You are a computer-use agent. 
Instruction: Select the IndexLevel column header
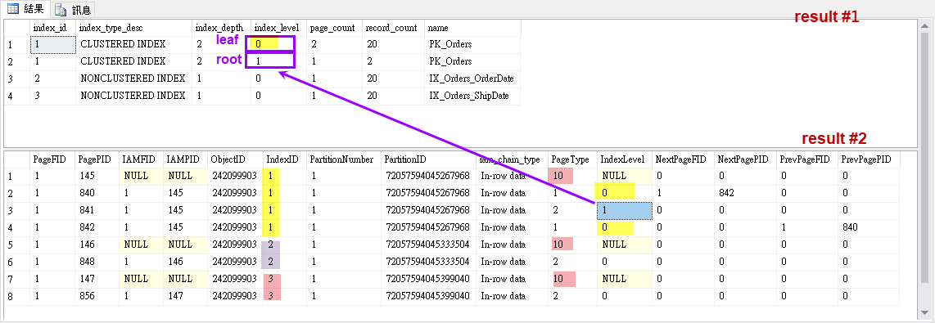pyautogui.click(x=625, y=159)
